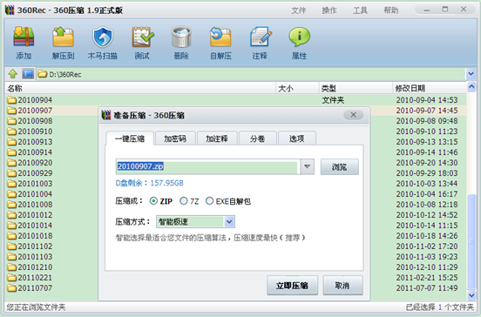This screenshot has height=317, width=481.
Task: Sort by the 类型 (Type) column header
Action: click(356, 88)
